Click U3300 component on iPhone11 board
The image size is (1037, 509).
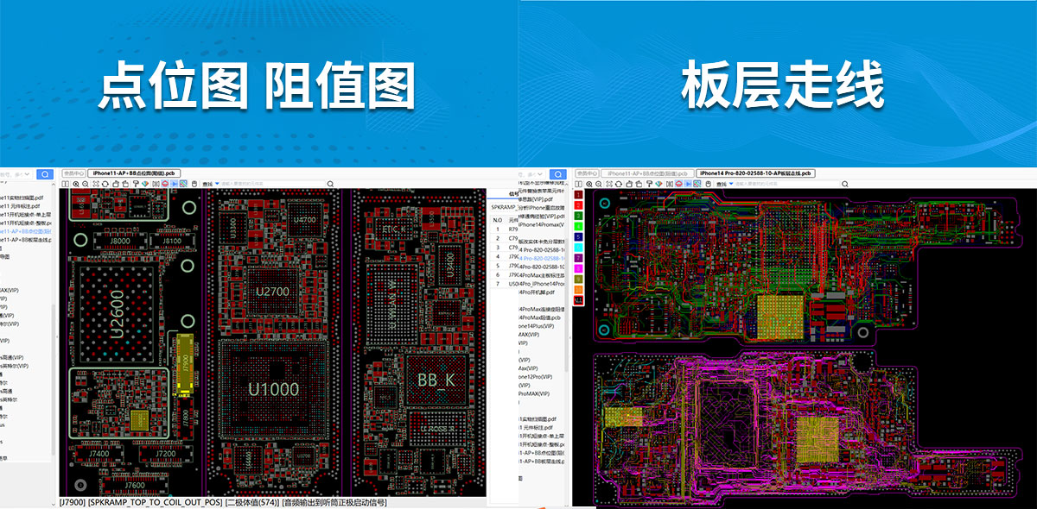click(234, 227)
